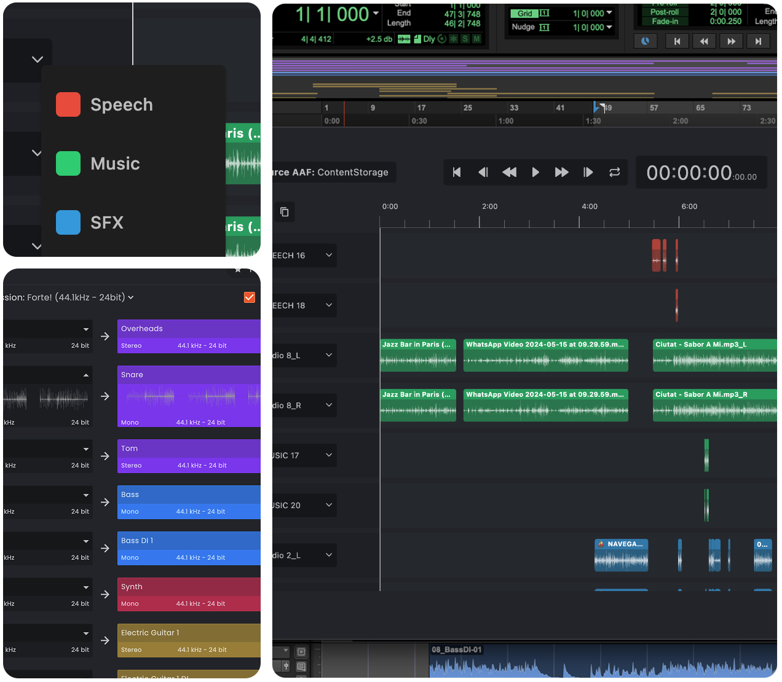The height and width of the screenshot is (682, 782).
Task: Select the Music category in the popup
Action: [x=133, y=163]
